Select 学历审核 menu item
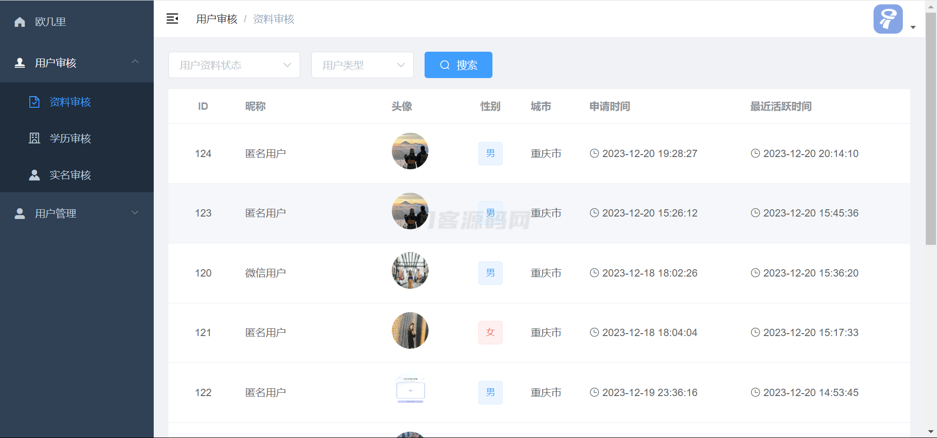Screen dimensions: 937x438 pos(70,139)
